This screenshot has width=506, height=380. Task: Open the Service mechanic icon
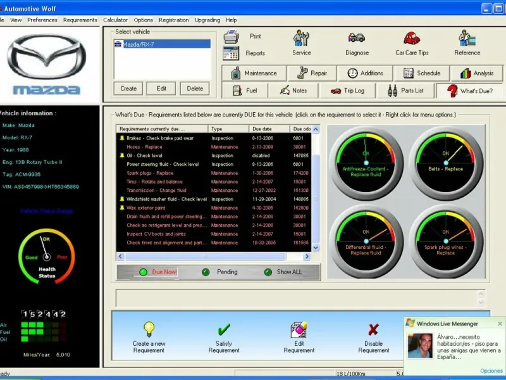tap(302, 39)
